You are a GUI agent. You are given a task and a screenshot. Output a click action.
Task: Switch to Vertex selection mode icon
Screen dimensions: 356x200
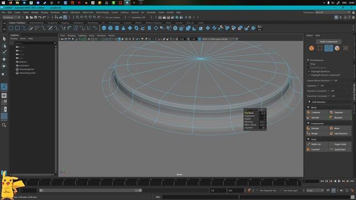click(x=320, y=48)
